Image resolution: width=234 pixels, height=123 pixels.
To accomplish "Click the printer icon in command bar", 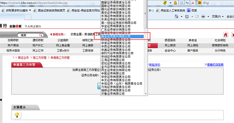I will pyautogui.click(x=203, y=17).
